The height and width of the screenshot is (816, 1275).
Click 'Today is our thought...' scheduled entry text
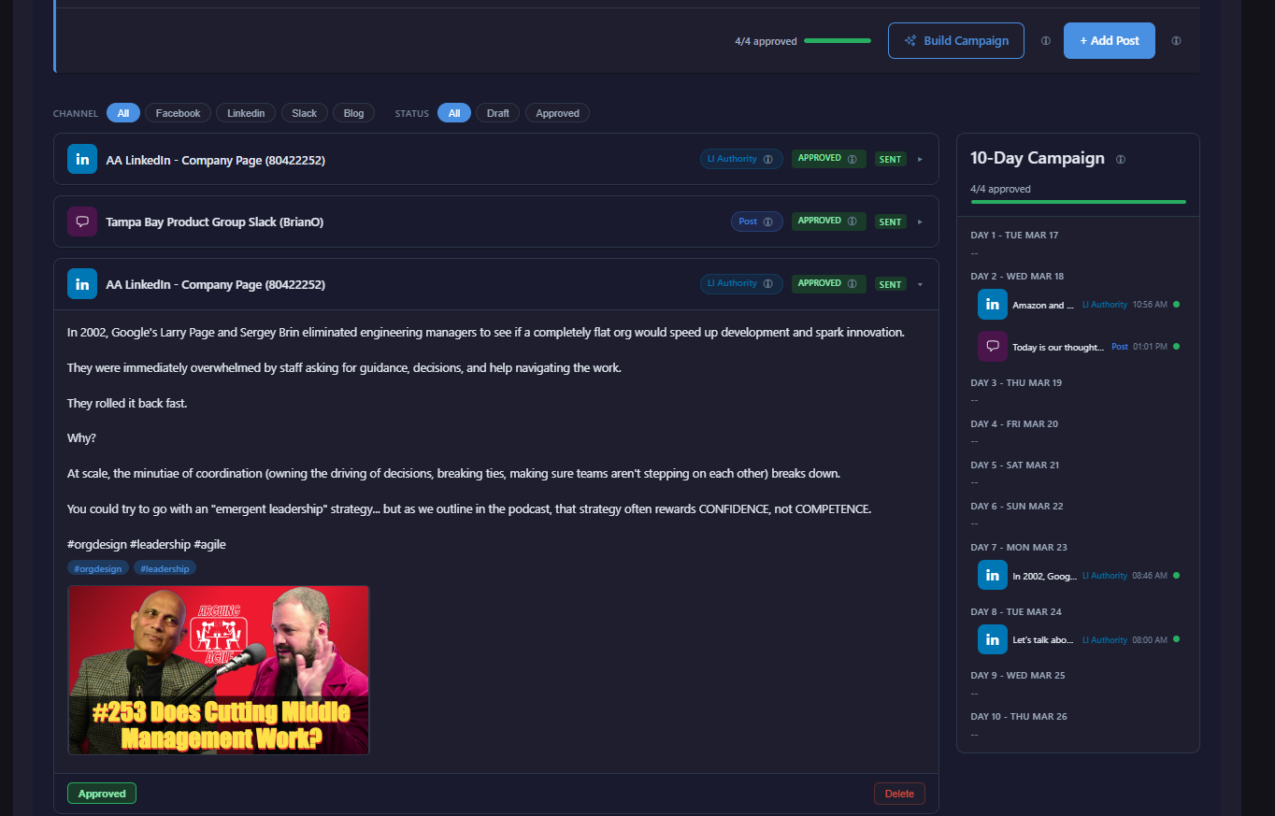click(1058, 347)
